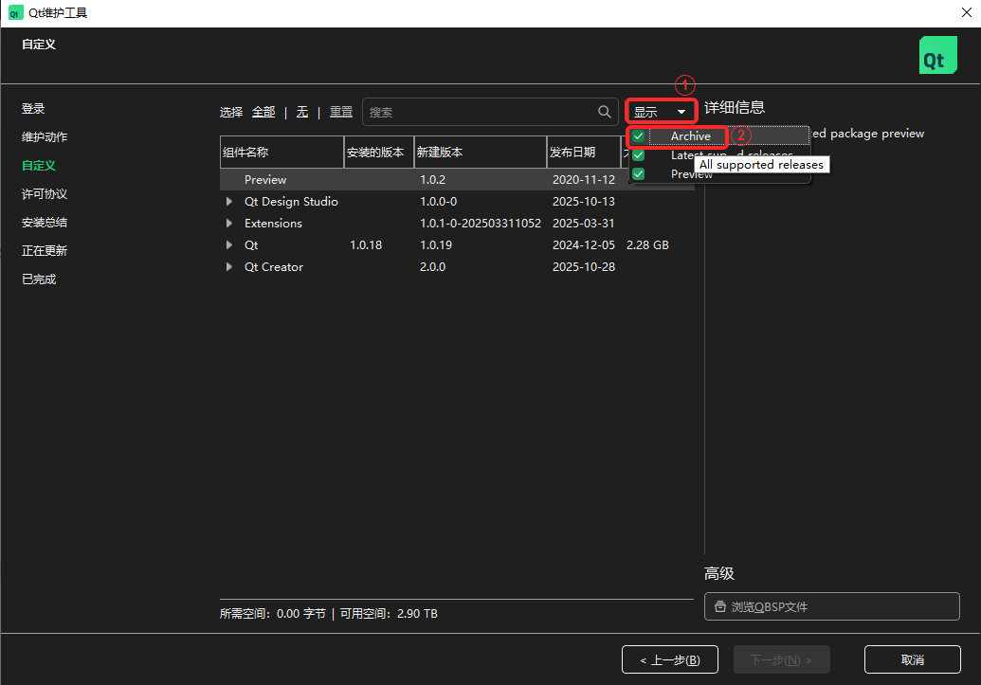Select the 自定义 step in sidebar
Viewport: 981px width, 685px height.
(39, 166)
